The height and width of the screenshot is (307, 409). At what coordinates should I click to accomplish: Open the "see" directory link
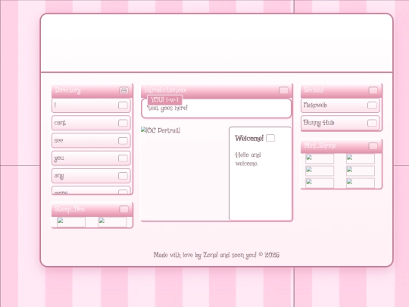[x=91, y=141]
